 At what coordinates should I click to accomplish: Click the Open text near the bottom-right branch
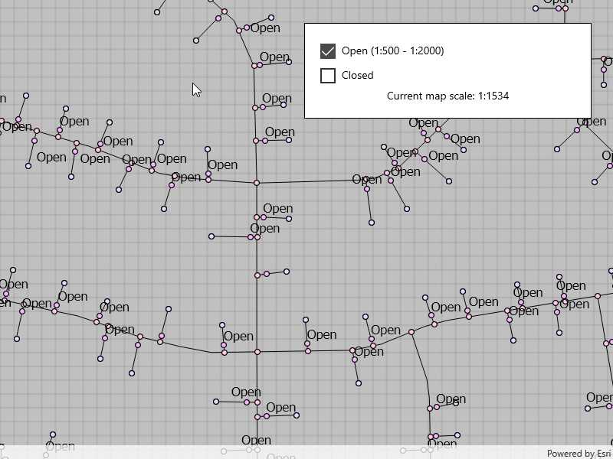coord(451,399)
